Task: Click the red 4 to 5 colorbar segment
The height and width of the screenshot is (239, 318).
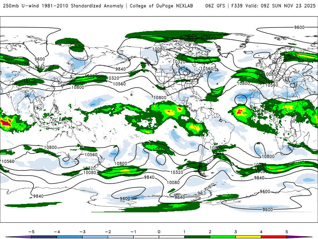Action: coord(274,237)
